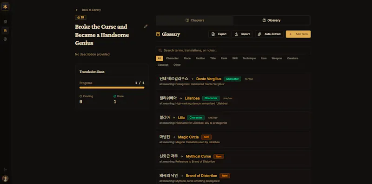Select the Weapon filter chip
The width and height of the screenshot is (372, 184).
coord(277,58)
